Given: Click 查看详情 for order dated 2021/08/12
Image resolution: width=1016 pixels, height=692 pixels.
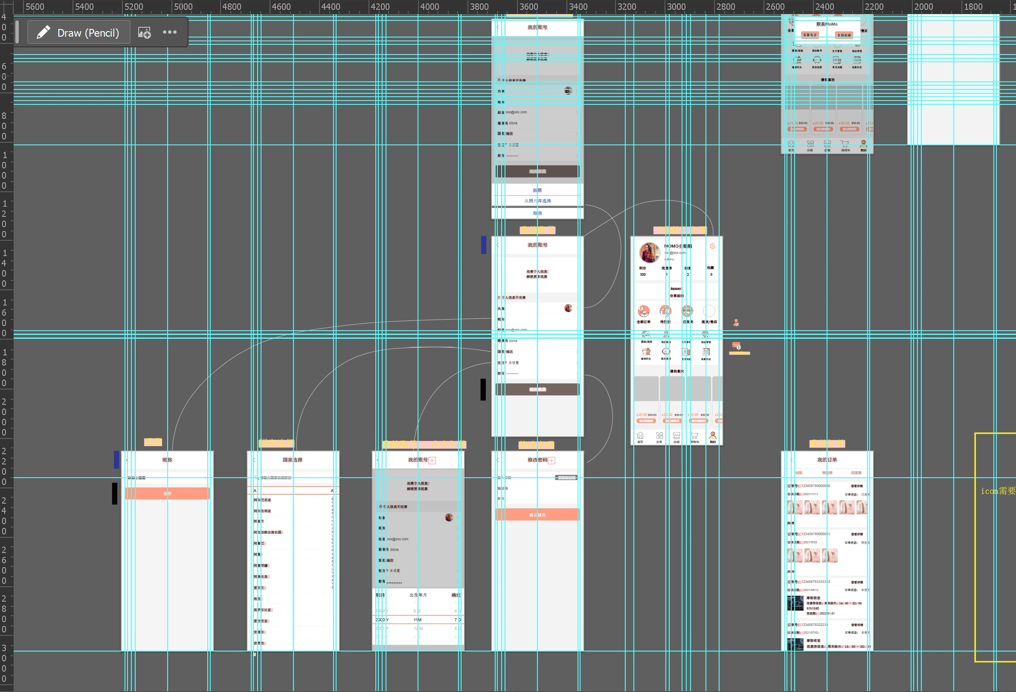Looking at the screenshot, I should (857, 582).
